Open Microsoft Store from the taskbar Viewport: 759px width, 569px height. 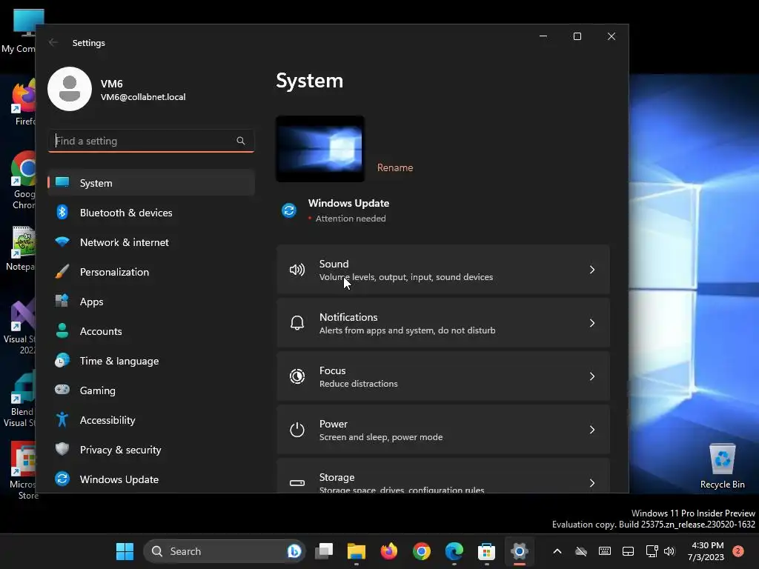click(486, 551)
